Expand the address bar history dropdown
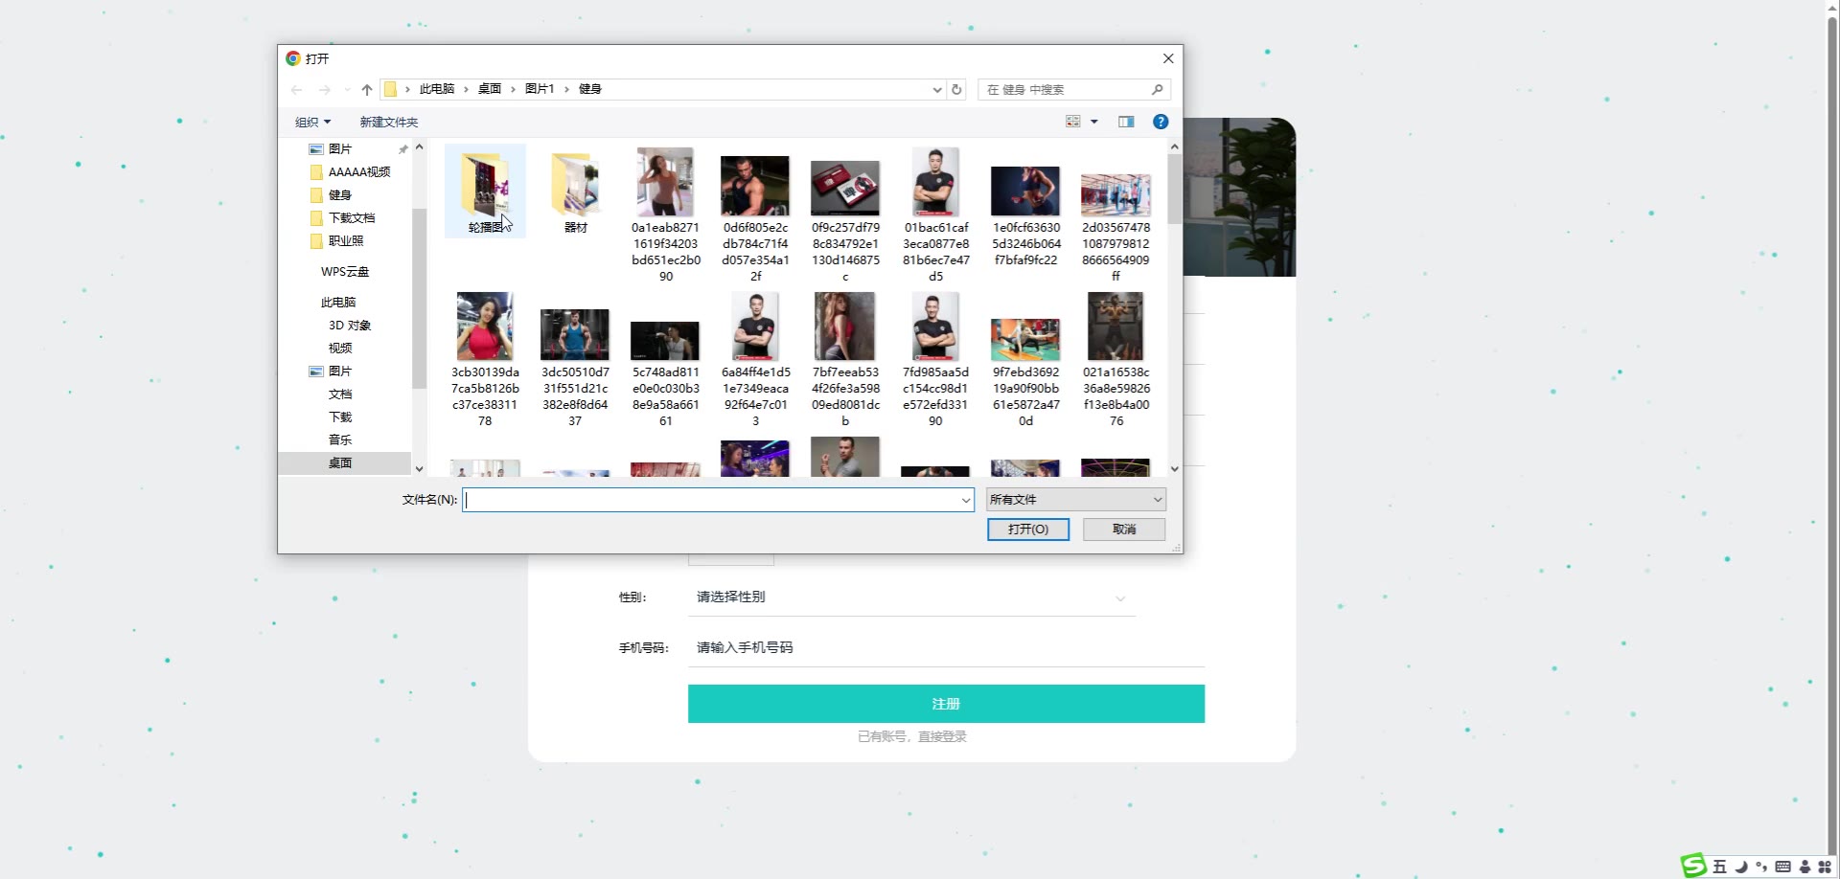The height and width of the screenshot is (879, 1840). click(937, 90)
